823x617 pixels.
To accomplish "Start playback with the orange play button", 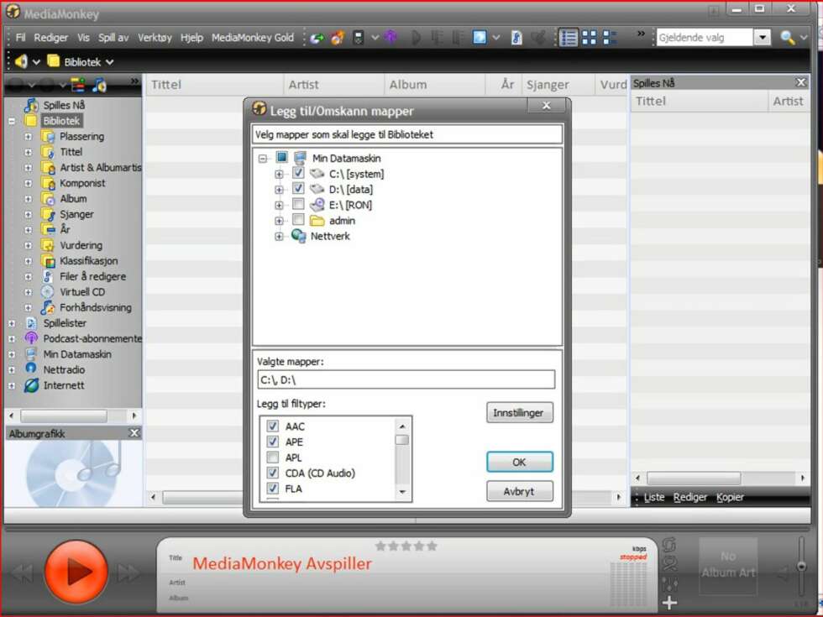I will coord(76,572).
